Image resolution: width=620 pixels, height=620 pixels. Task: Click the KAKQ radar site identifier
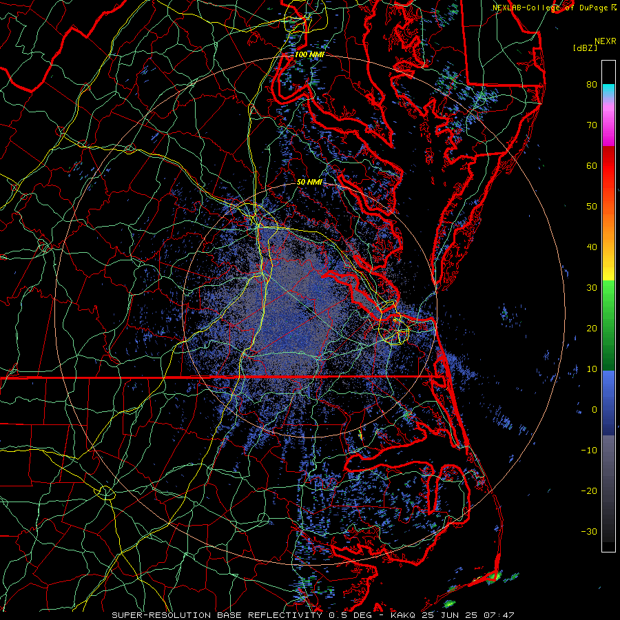[404, 615]
